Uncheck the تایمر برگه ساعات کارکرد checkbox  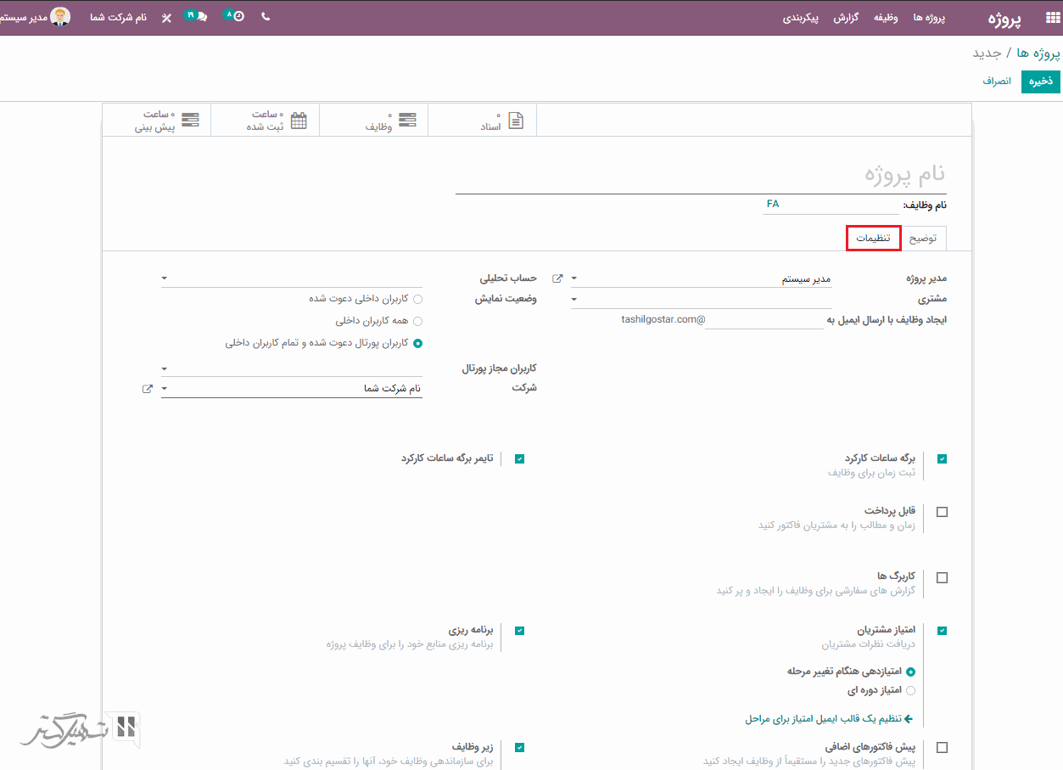519,458
